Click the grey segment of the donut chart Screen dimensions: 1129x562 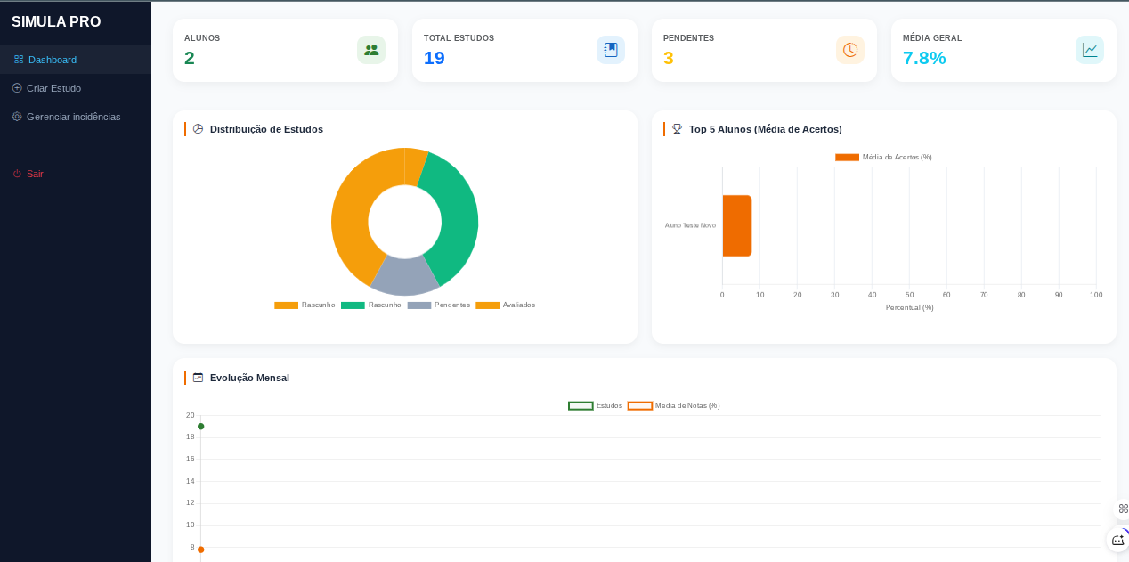405,276
